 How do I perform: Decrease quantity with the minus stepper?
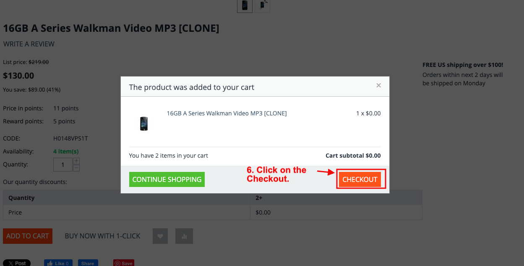point(76,168)
